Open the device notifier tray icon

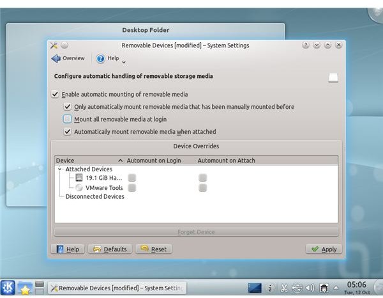point(297,288)
